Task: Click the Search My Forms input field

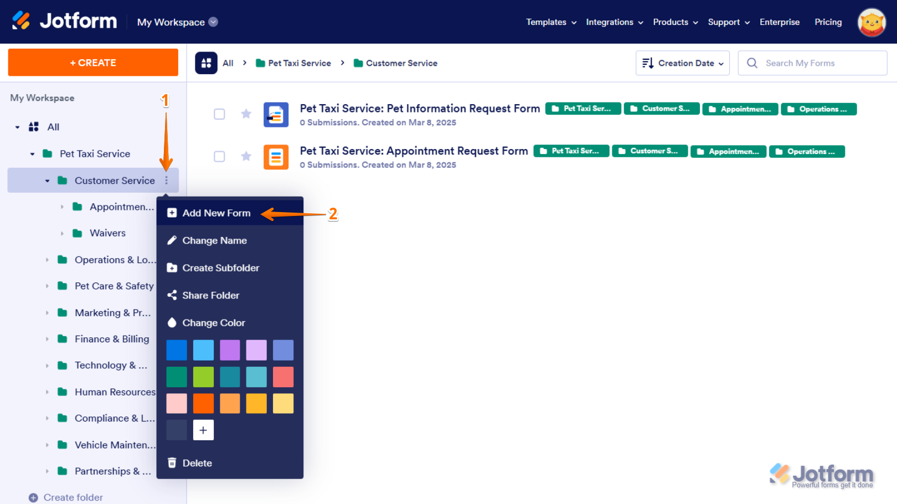Action: pyautogui.click(x=812, y=63)
